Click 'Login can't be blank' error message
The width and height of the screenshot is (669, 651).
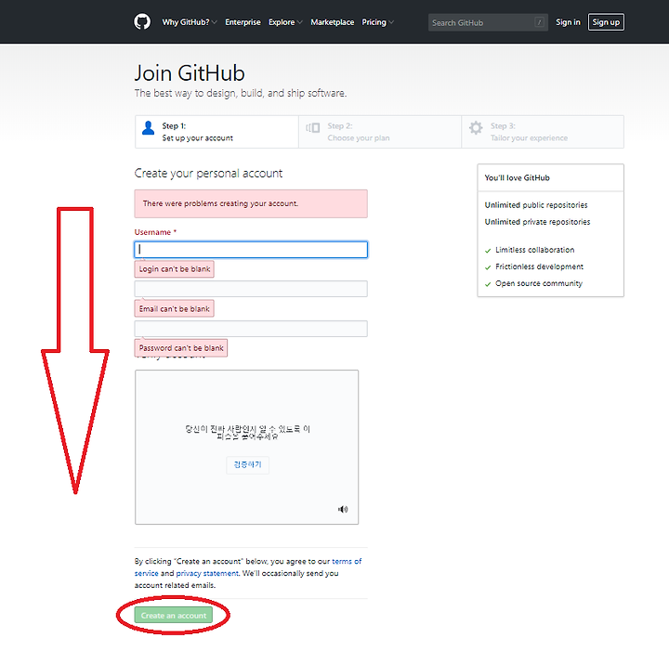(x=175, y=269)
